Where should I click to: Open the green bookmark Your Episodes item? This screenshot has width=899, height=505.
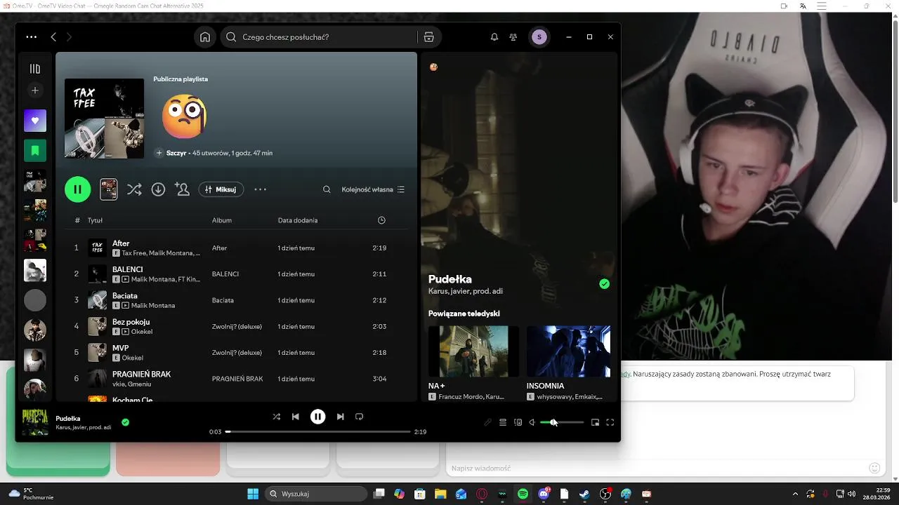tap(35, 150)
